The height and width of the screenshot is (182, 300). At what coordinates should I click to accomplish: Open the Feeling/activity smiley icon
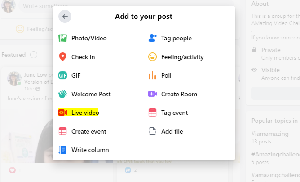tap(153, 57)
